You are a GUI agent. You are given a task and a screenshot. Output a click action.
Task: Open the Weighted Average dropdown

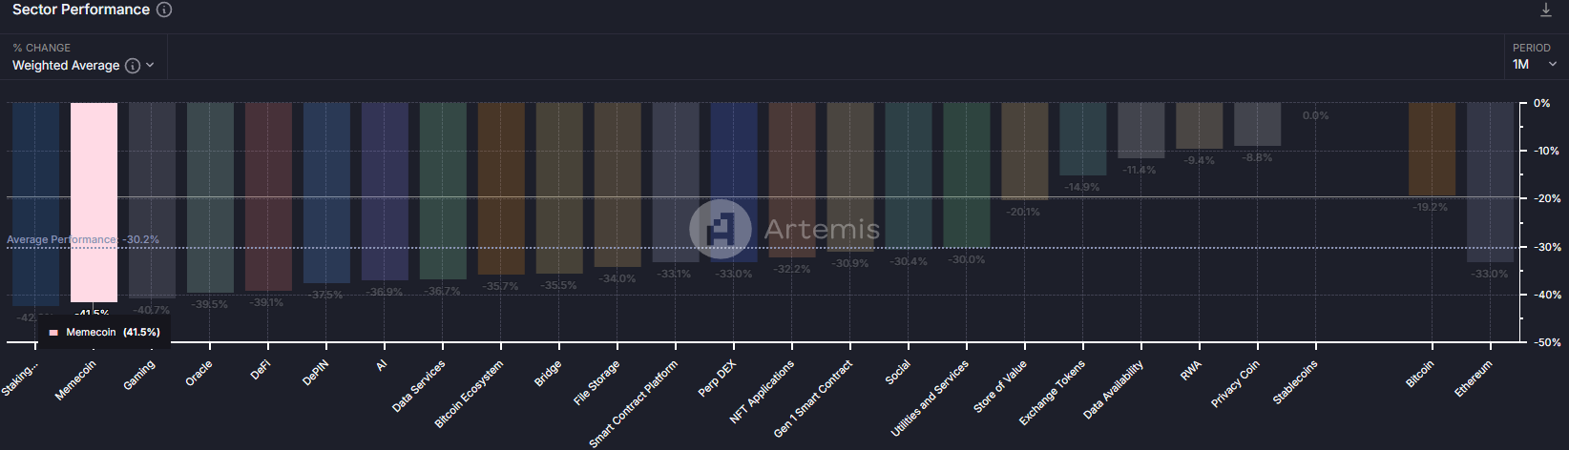coord(82,66)
